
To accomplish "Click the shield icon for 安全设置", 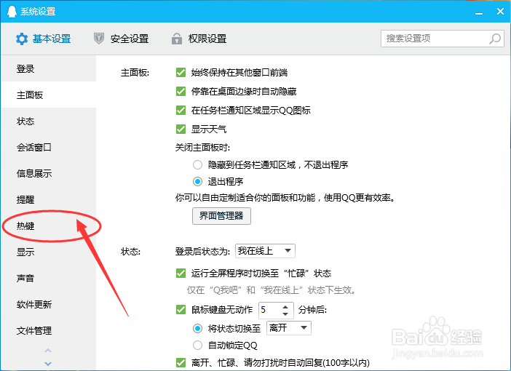I will pos(99,39).
